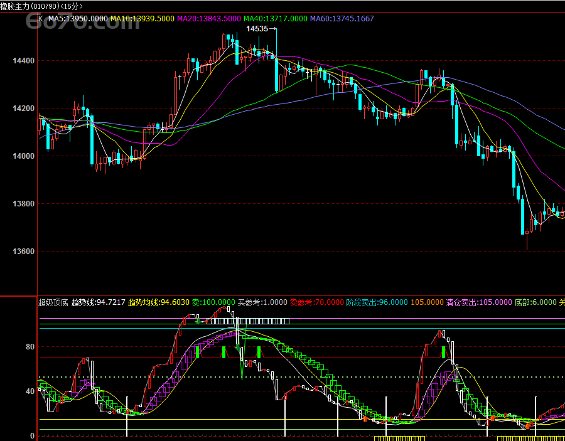Click the K label before MA5
Viewport: 565px width, 441px height.
[40, 19]
